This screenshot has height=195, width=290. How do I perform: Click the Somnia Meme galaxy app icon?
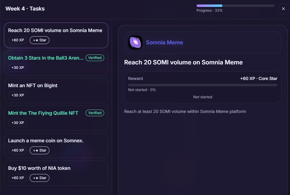[x=135, y=43]
